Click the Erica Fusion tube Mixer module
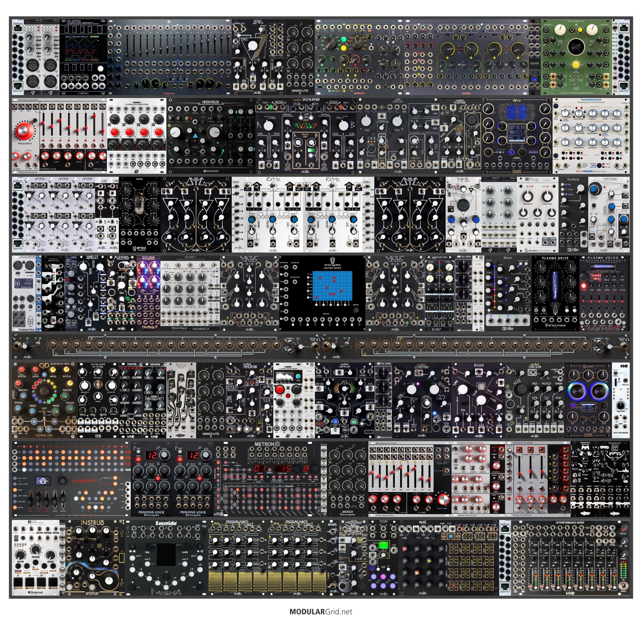The image size is (642, 618). point(140,215)
